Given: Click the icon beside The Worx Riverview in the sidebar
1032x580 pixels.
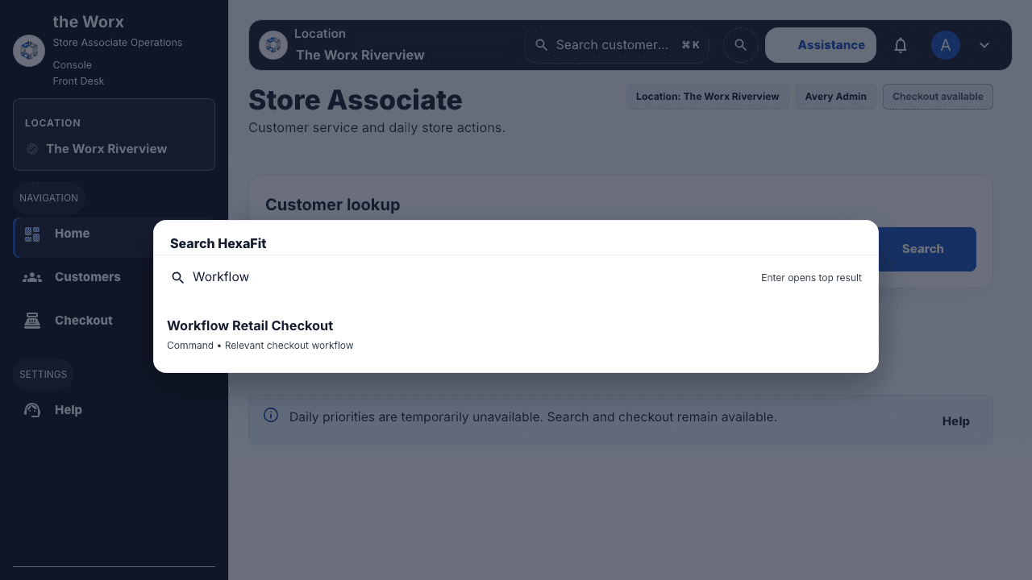Looking at the screenshot, I should point(32,149).
